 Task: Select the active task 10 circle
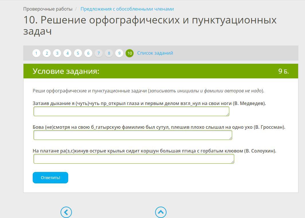(130, 53)
